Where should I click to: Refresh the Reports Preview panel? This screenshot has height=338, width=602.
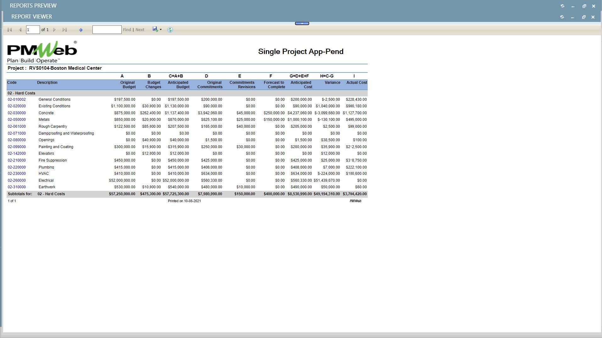562,6
